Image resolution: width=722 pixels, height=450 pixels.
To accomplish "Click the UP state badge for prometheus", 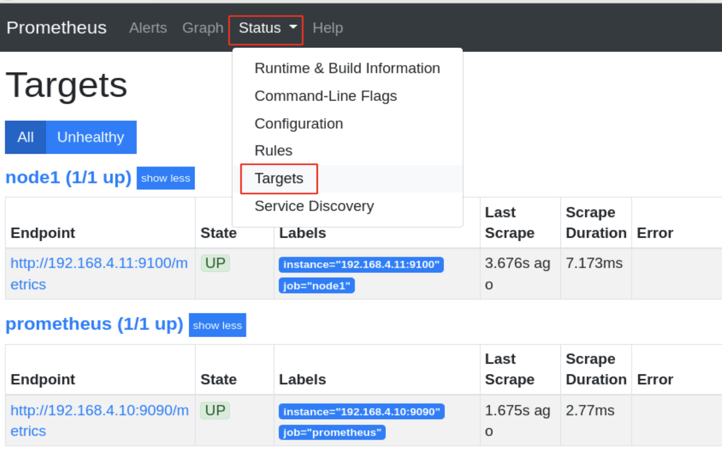I will click(x=215, y=410).
